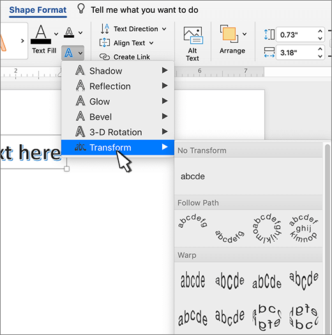
Task: Select the Shape Format tab
Action: (38, 10)
